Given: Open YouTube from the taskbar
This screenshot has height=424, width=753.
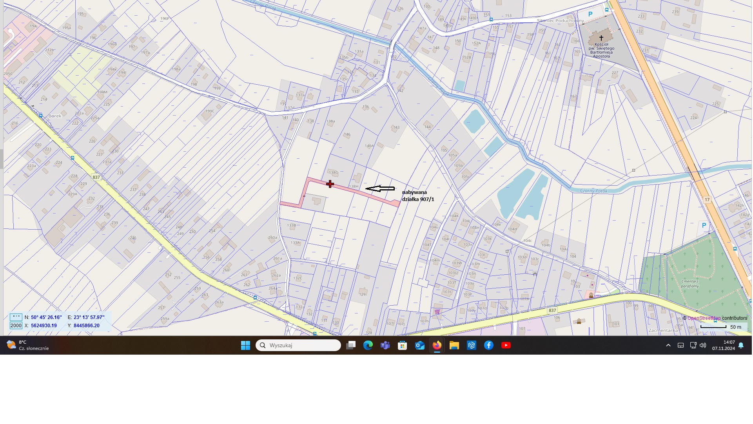Looking at the screenshot, I should [506, 345].
